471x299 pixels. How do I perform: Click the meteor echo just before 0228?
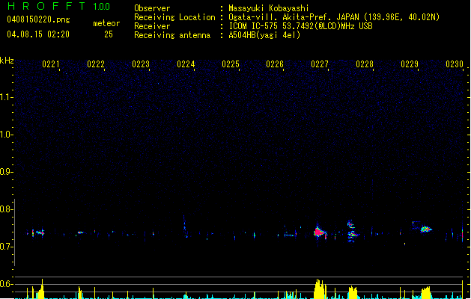(x=351, y=231)
